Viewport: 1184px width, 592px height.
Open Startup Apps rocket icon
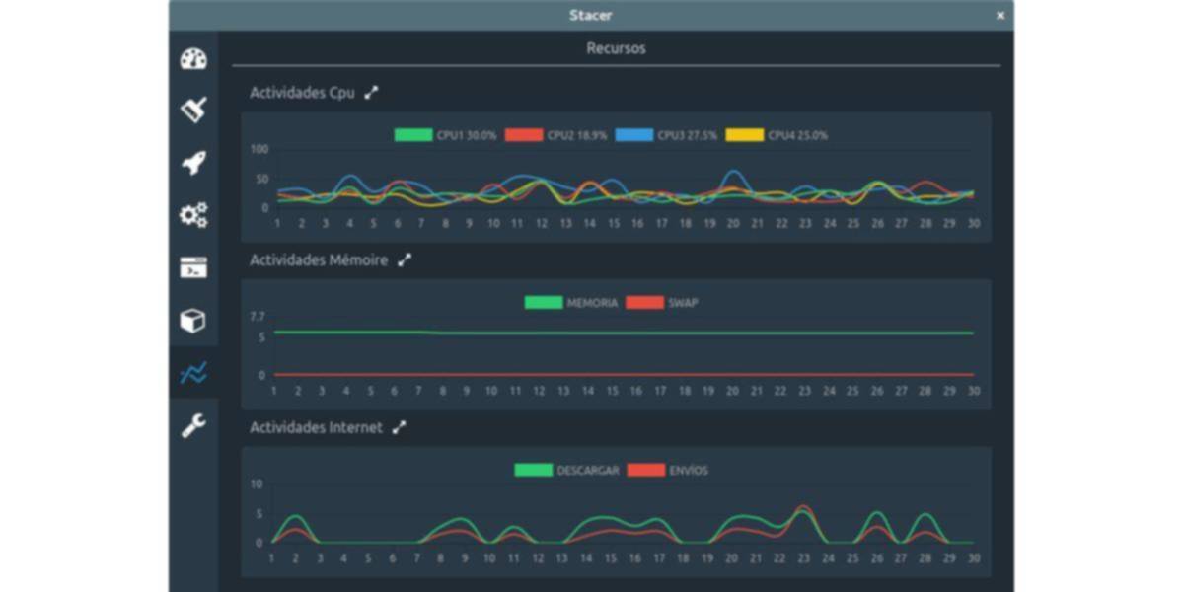pyautogui.click(x=193, y=163)
